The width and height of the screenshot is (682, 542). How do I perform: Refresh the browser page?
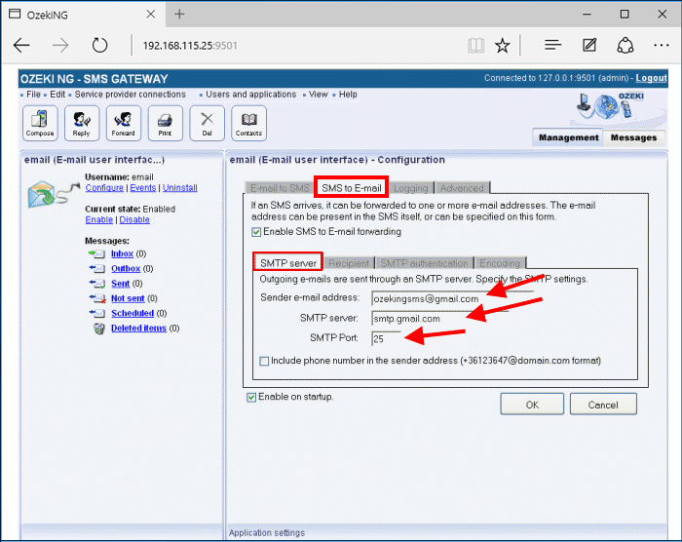pos(99,45)
